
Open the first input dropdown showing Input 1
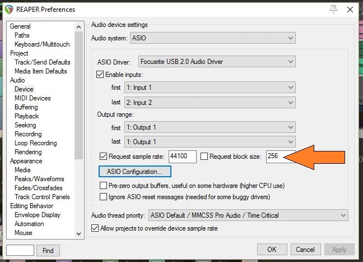(x=210, y=88)
